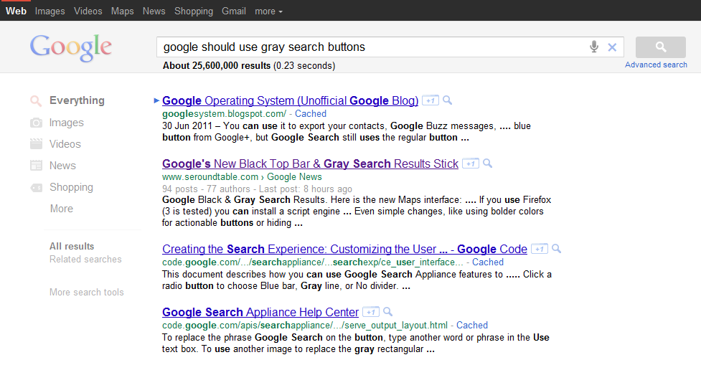
Task: Clear the search box with X icon
Action: tap(612, 47)
